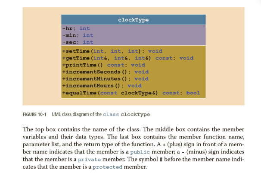The height and width of the screenshot is (176, 261).
Task: Select the -min: int member line
Action: coord(78,35)
